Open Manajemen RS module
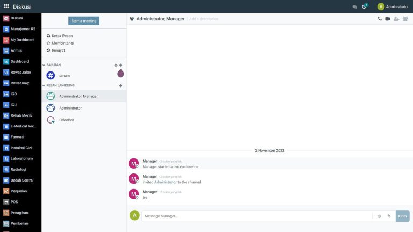413x232 pixels. pyautogui.click(x=20, y=29)
